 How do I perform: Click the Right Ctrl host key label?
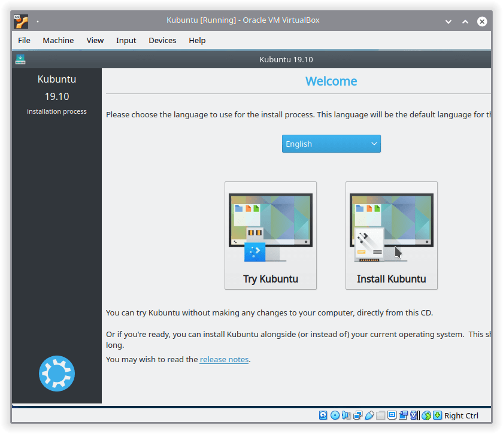[x=461, y=415]
